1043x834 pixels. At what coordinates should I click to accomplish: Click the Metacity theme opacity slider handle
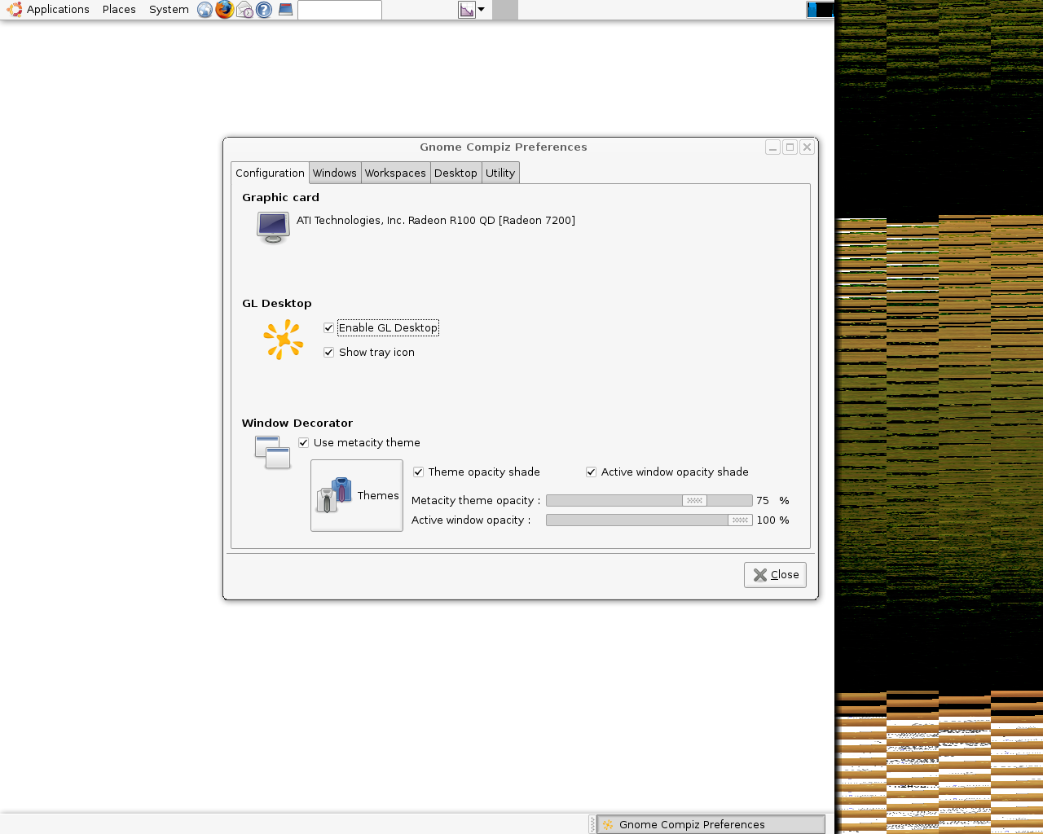(x=694, y=501)
